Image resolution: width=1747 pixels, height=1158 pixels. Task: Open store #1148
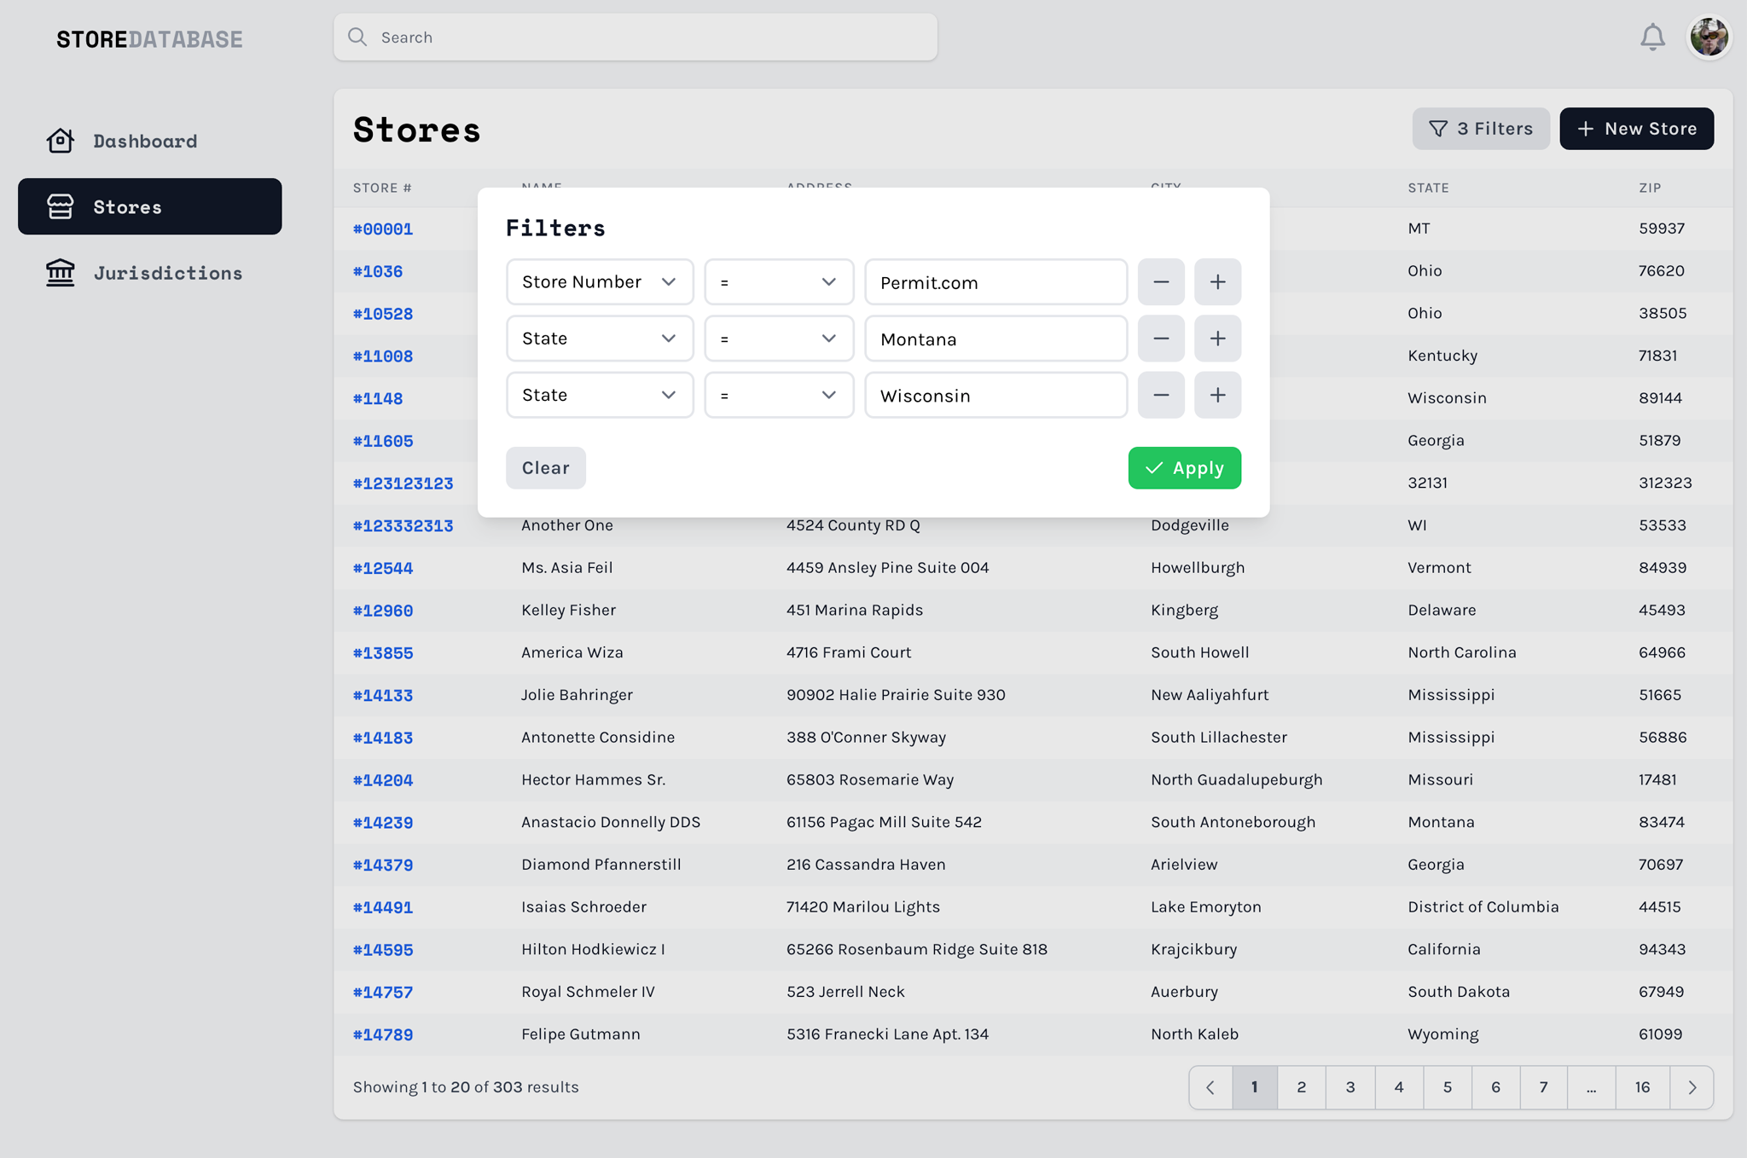pos(378,398)
